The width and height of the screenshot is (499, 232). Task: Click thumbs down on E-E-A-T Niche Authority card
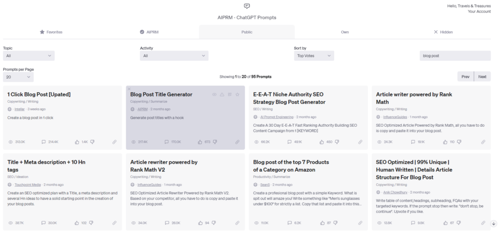337,142
